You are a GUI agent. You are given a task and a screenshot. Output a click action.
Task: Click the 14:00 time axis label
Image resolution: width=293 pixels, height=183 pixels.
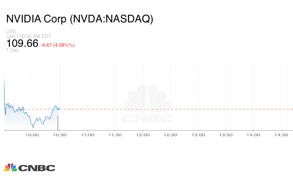(x=254, y=135)
